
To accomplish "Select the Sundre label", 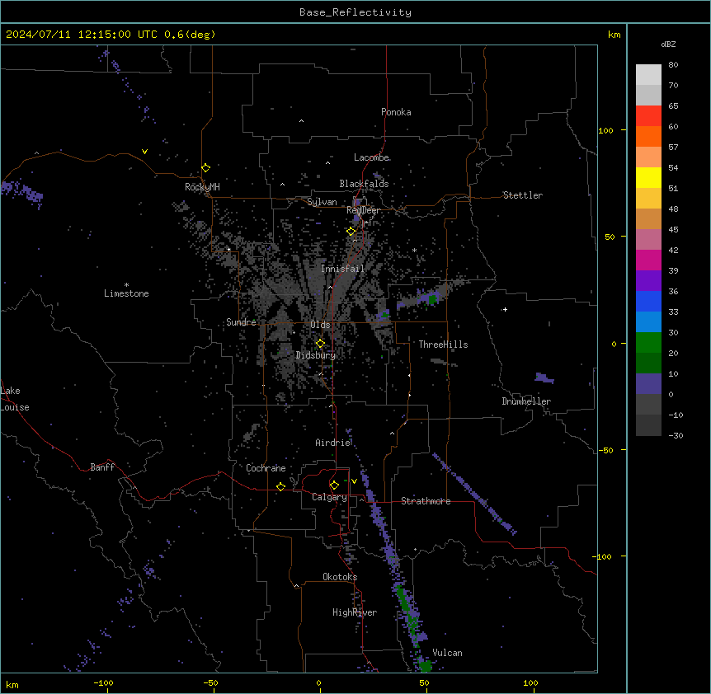I will coord(241,322).
